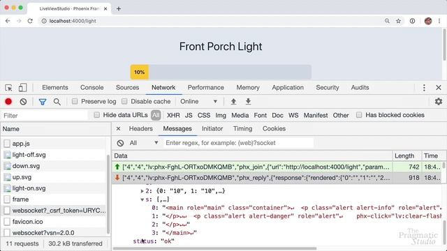
Task: Check Has blocked cookies
Action: pos(359,115)
